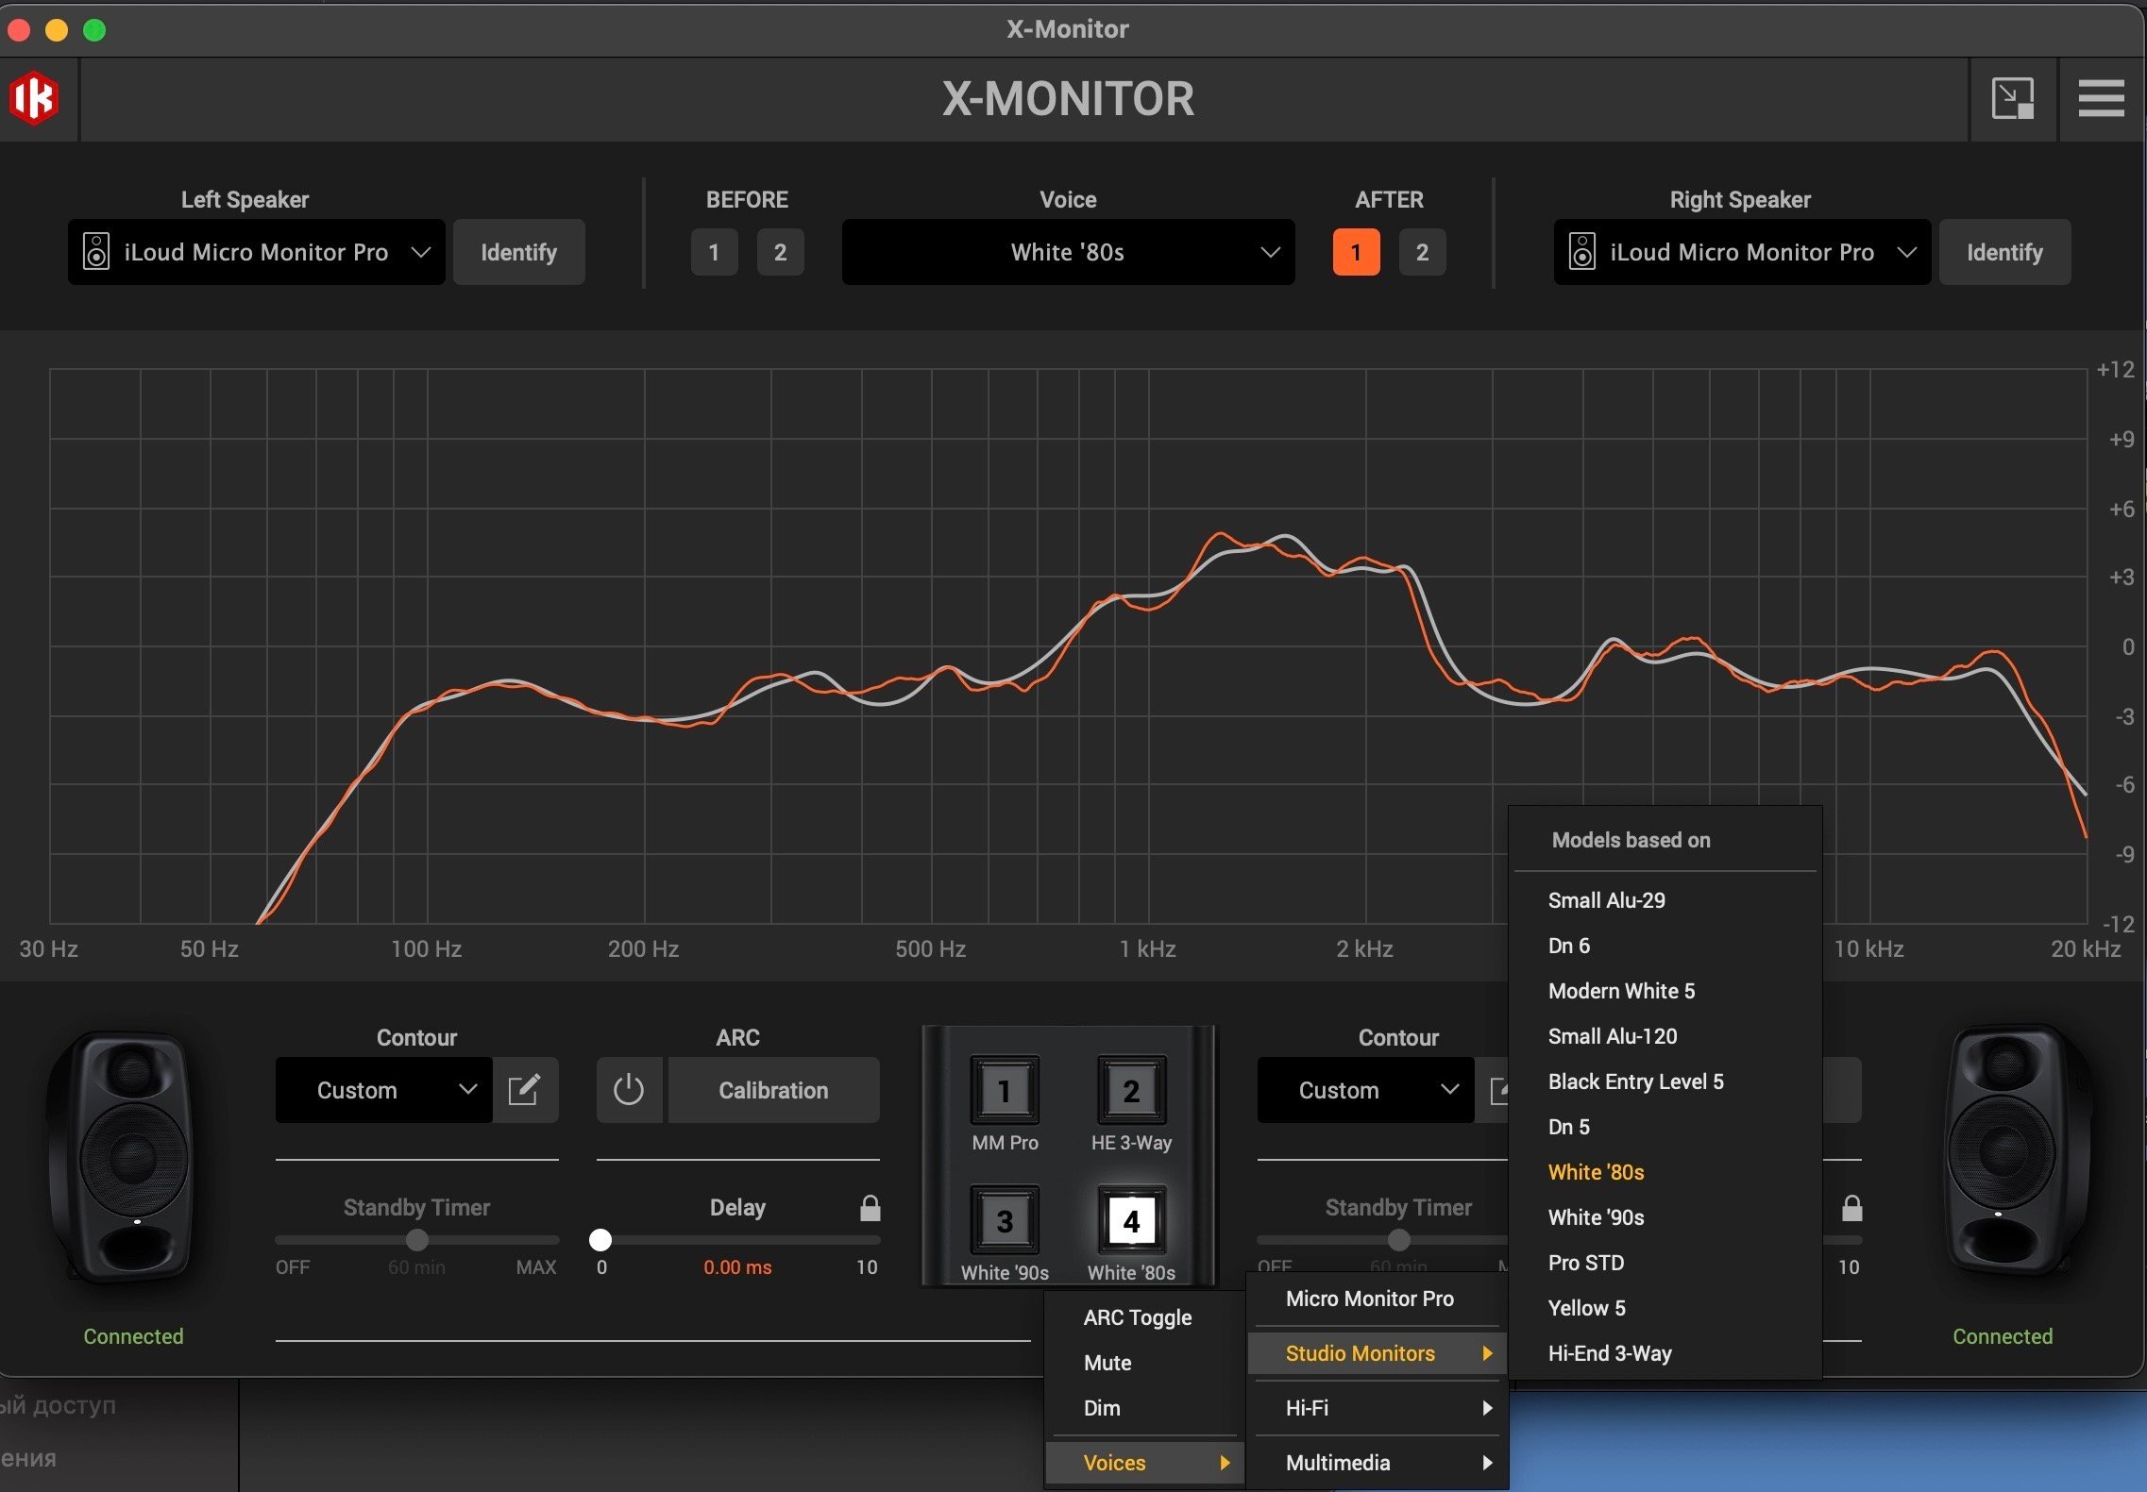This screenshot has height=1492, width=2147.
Task: Open the Left Speaker model dropdown
Action: point(256,252)
